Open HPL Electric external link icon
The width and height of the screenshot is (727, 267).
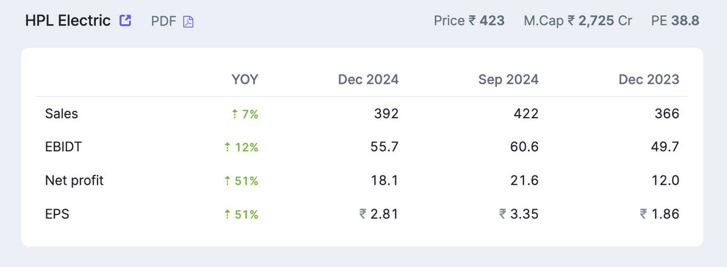click(125, 21)
